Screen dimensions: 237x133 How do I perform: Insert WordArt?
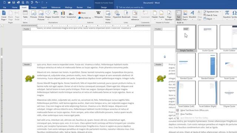tap(192, 16)
